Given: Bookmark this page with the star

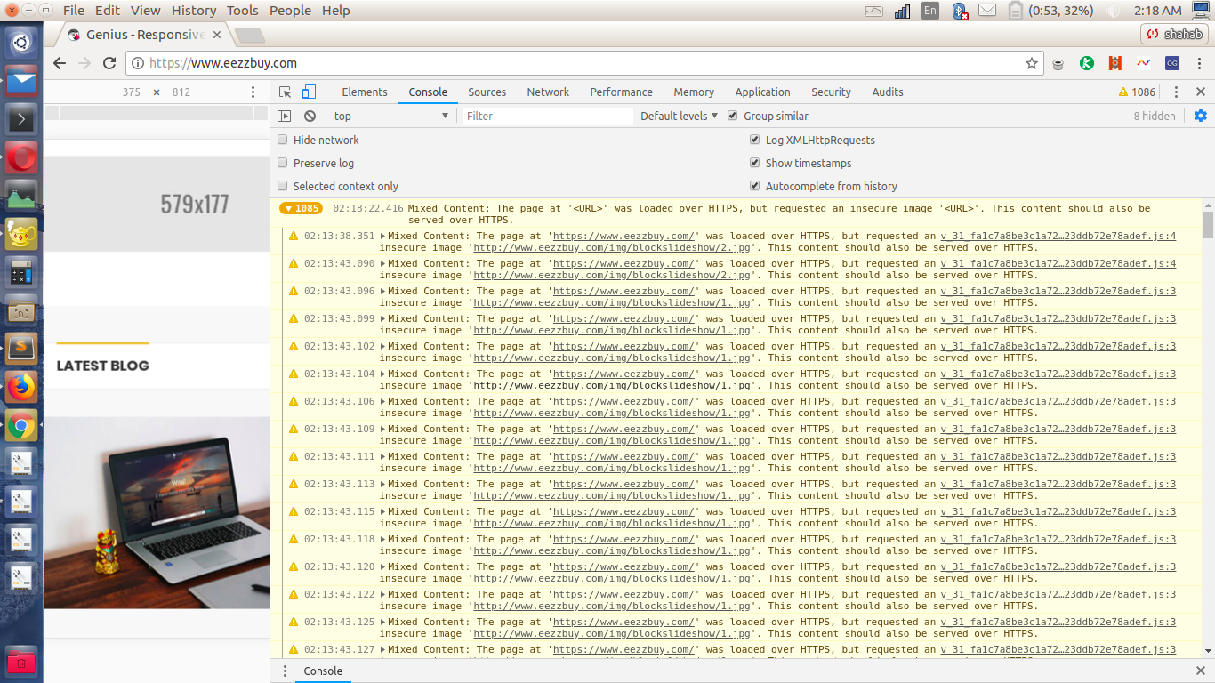Looking at the screenshot, I should 1032,63.
